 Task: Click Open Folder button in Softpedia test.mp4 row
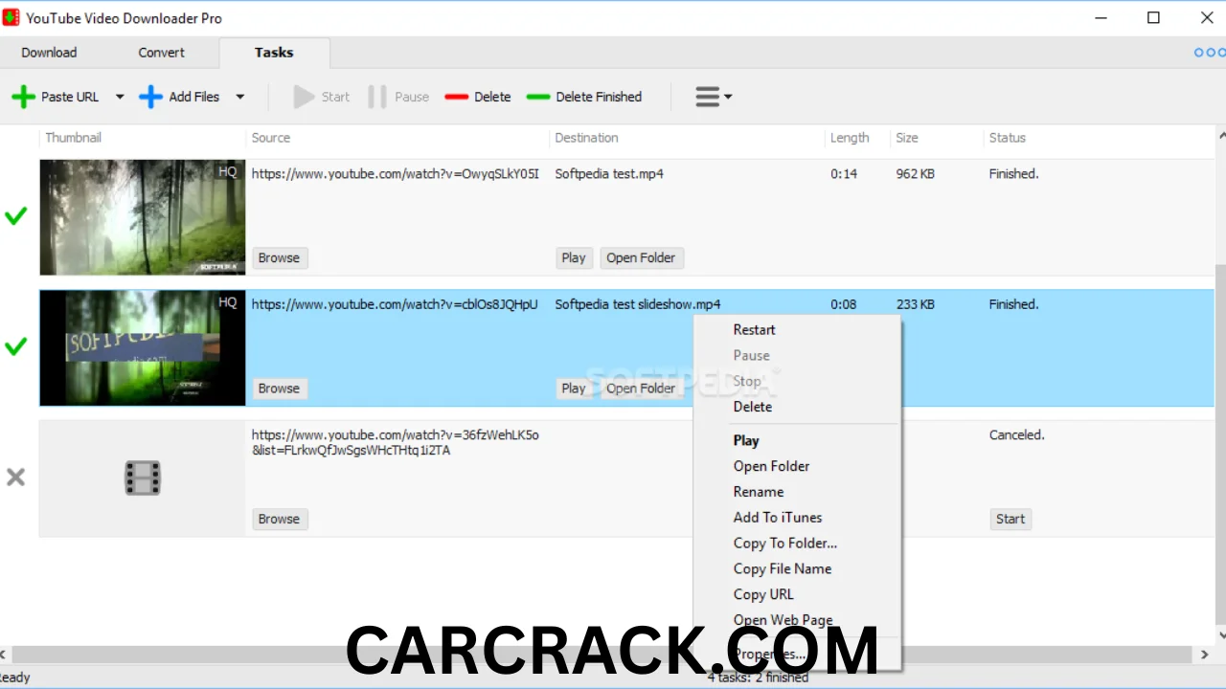[x=641, y=257]
